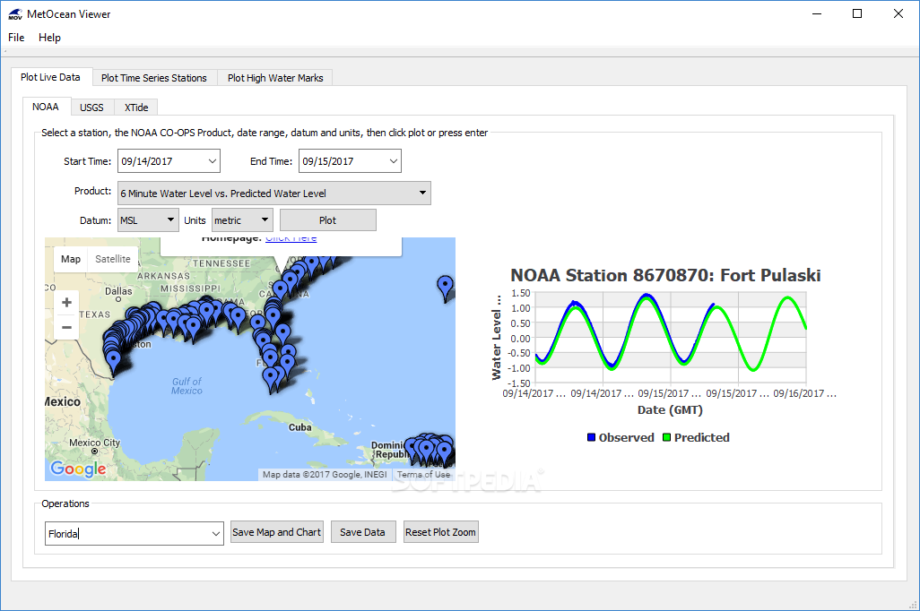Zoom out the map with minus icon
920x611 pixels.
pyautogui.click(x=66, y=327)
